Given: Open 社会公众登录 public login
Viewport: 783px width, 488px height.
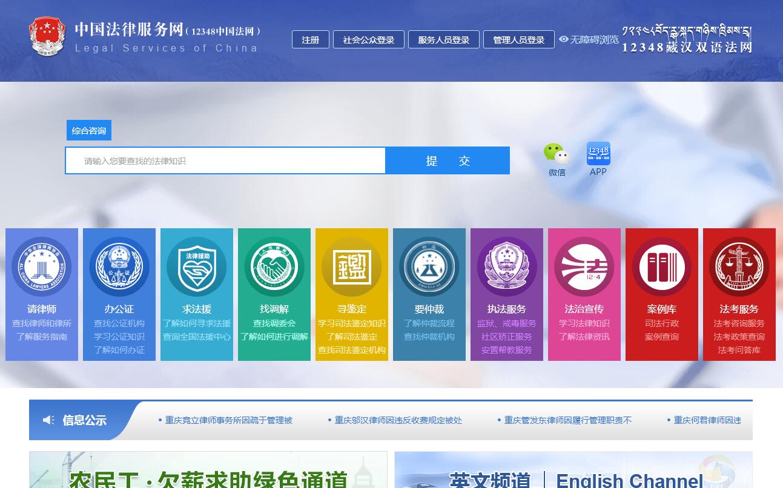Looking at the screenshot, I should click(369, 40).
